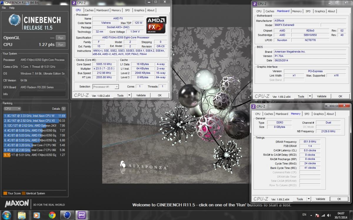Click the Cinebench title bar icon
The height and width of the screenshot is (220, 353).
pos(2,3)
